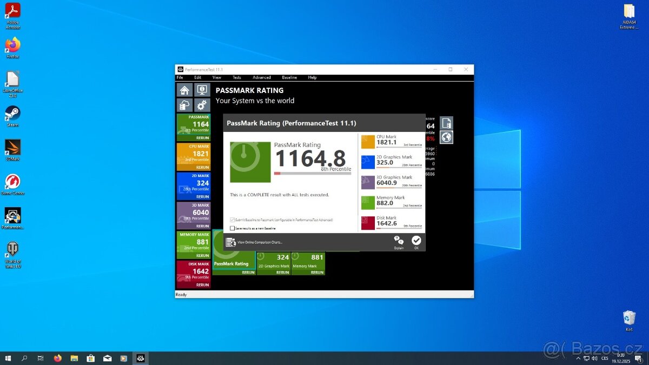Image resolution: width=649 pixels, height=365 pixels.
Task: Open the Baseline menu
Action: tap(289, 77)
